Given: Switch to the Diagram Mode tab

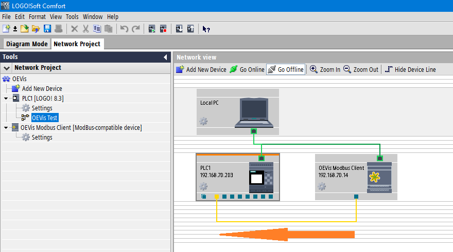Looking at the screenshot, I should [x=27, y=44].
